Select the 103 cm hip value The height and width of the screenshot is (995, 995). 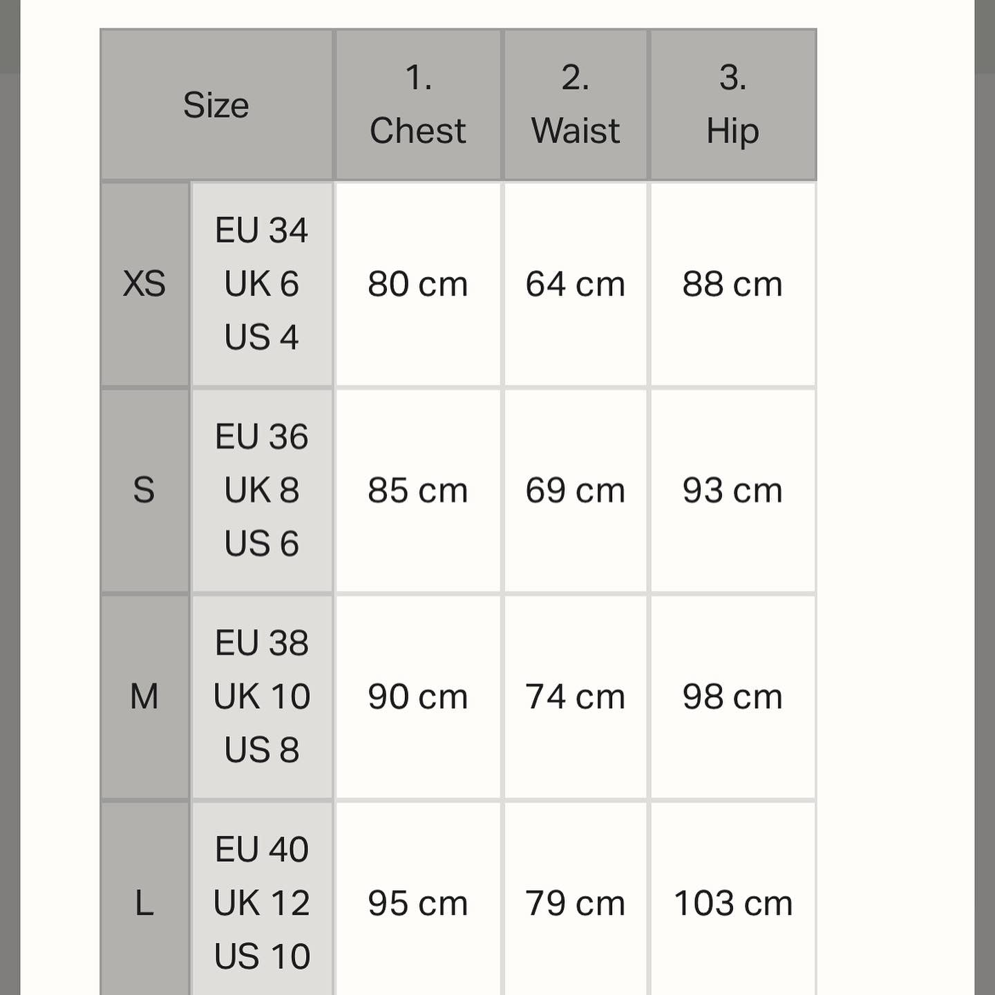click(732, 902)
